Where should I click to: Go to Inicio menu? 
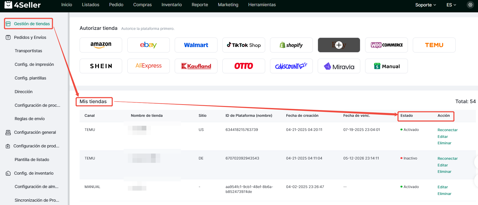click(x=67, y=5)
